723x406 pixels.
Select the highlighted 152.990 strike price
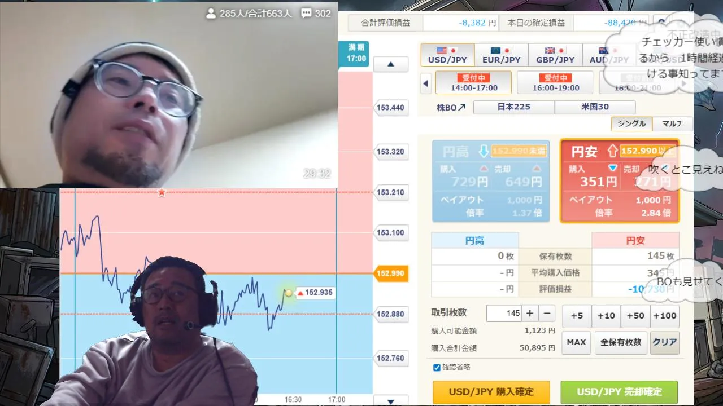390,273
